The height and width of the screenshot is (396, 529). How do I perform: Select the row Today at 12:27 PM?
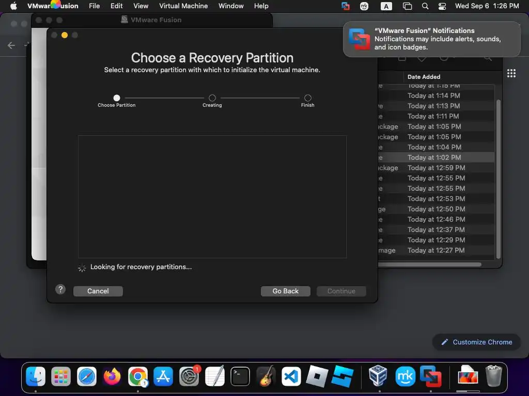tap(436, 250)
